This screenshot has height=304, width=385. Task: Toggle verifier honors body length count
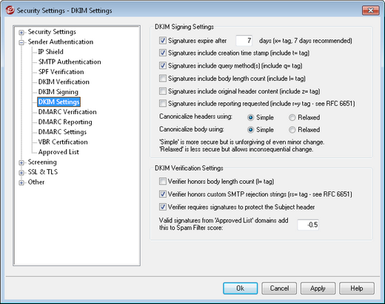163,182
